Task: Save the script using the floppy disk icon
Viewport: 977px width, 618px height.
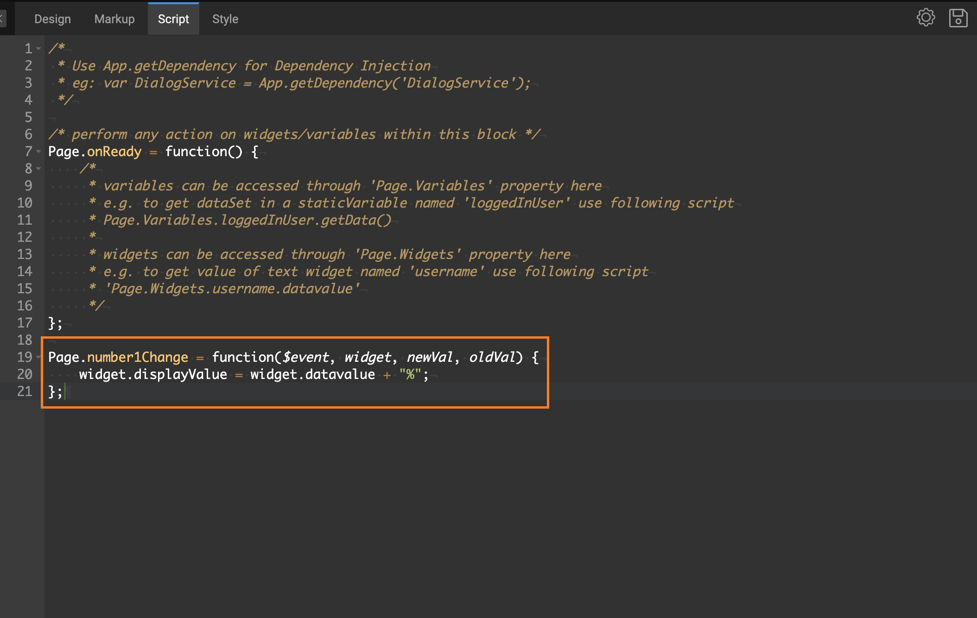Action: click(x=958, y=18)
